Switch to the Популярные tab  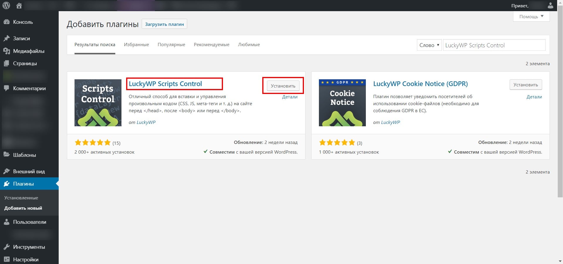pyautogui.click(x=171, y=45)
